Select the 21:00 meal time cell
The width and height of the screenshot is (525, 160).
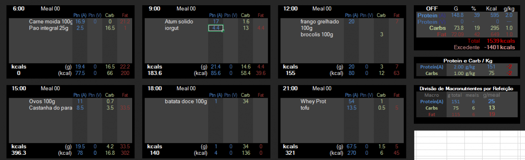tap(290, 89)
